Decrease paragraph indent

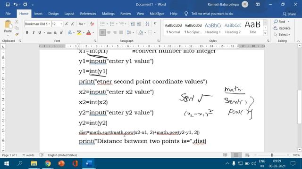[x=133, y=24]
